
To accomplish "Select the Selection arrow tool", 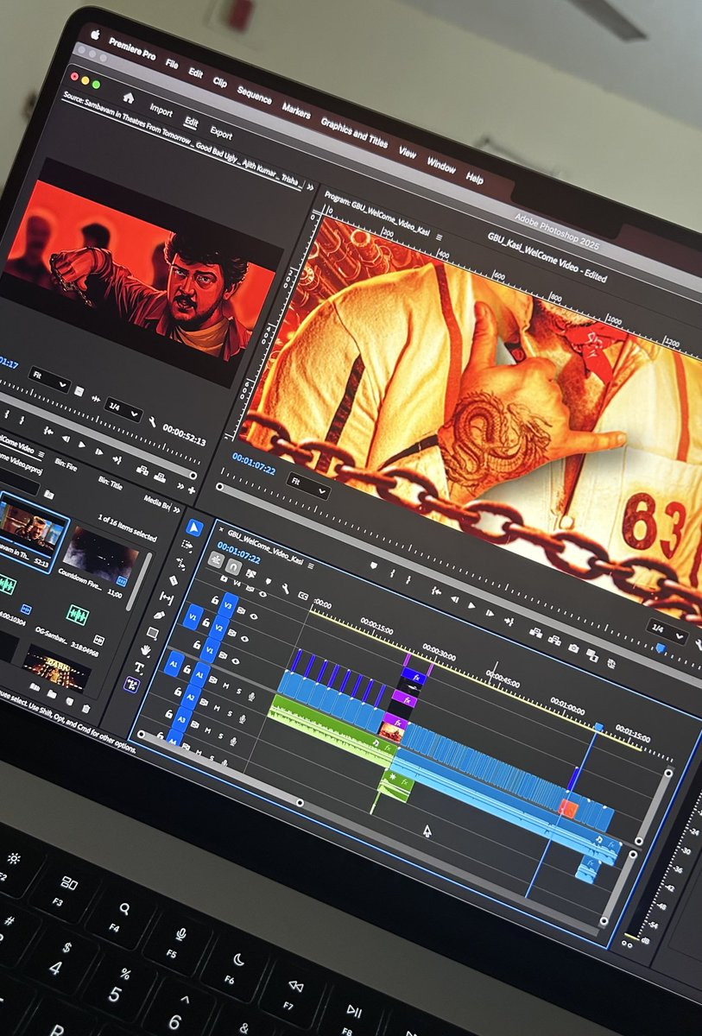I will coord(194,527).
